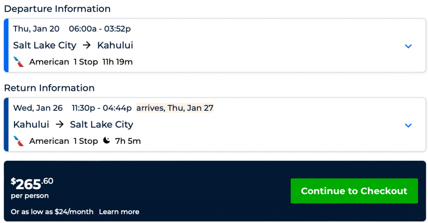The height and width of the screenshot is (223, 428).
Task: Click the Thu, Jan 20 departure date
Action: [36, 29]
